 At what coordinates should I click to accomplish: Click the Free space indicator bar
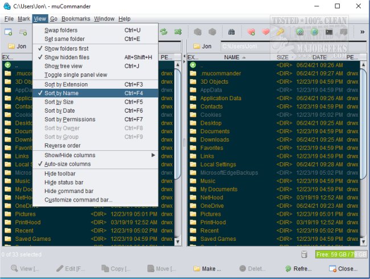340,255
